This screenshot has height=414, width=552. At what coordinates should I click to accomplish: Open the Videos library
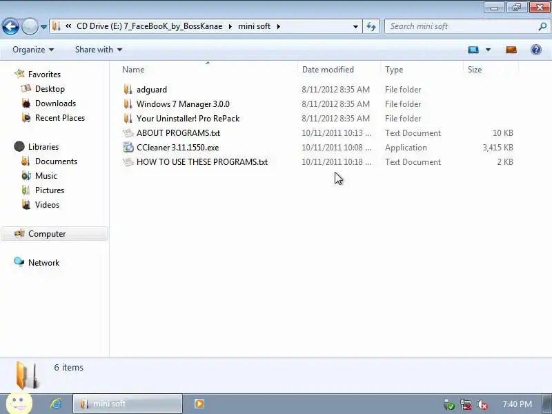47,204
